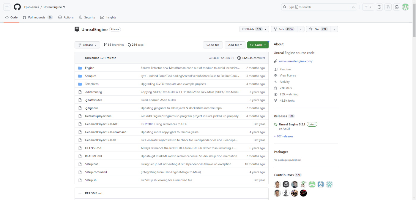Switch to the Pull requests tab
The height and width of the screenshot is (200, 416).
pos(37,18)
